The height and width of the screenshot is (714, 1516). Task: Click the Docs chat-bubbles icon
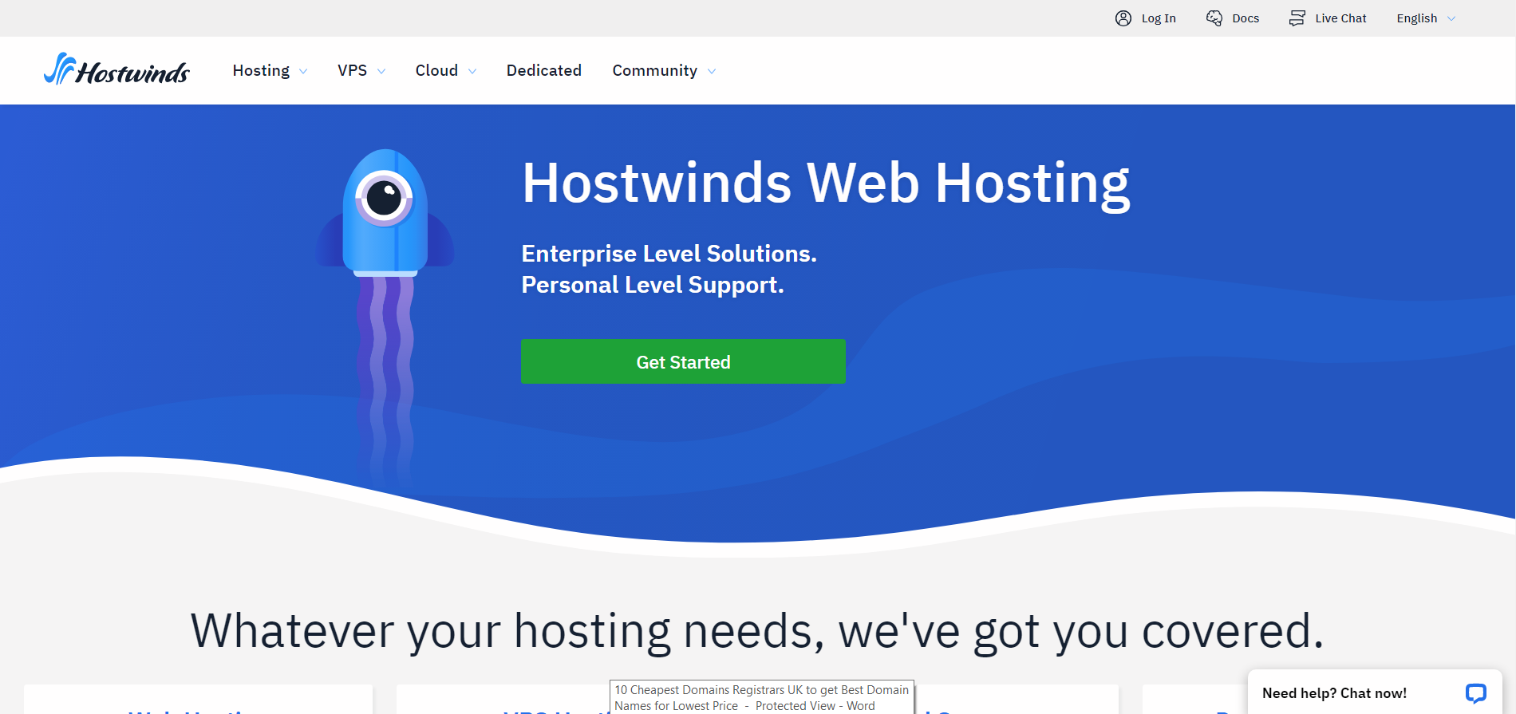1214,18
